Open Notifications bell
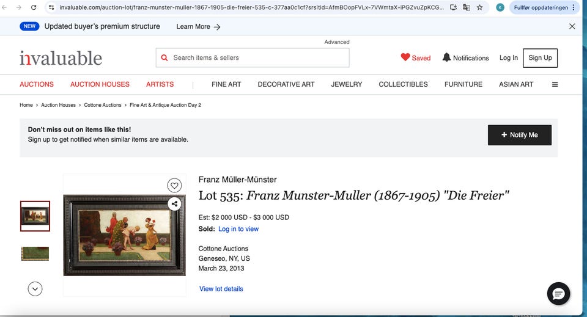The height and width of the screenshot is (317, 587). (x=465, y=57)
